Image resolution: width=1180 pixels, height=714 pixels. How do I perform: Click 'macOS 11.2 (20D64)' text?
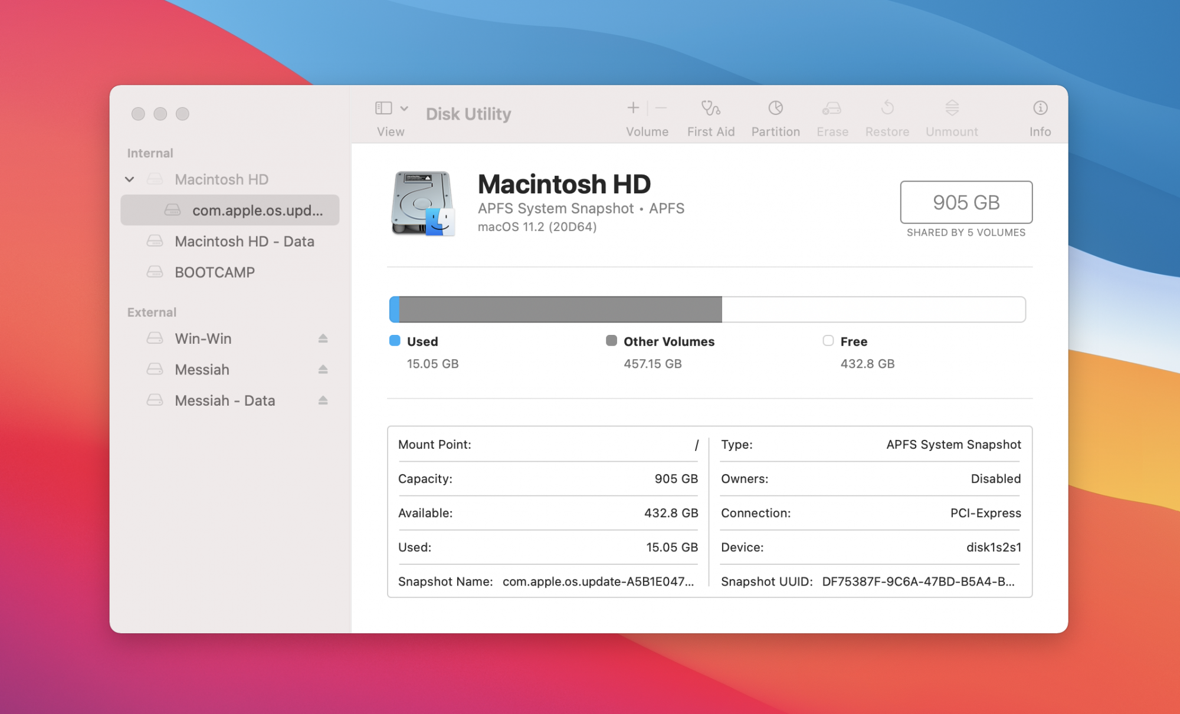537,227
